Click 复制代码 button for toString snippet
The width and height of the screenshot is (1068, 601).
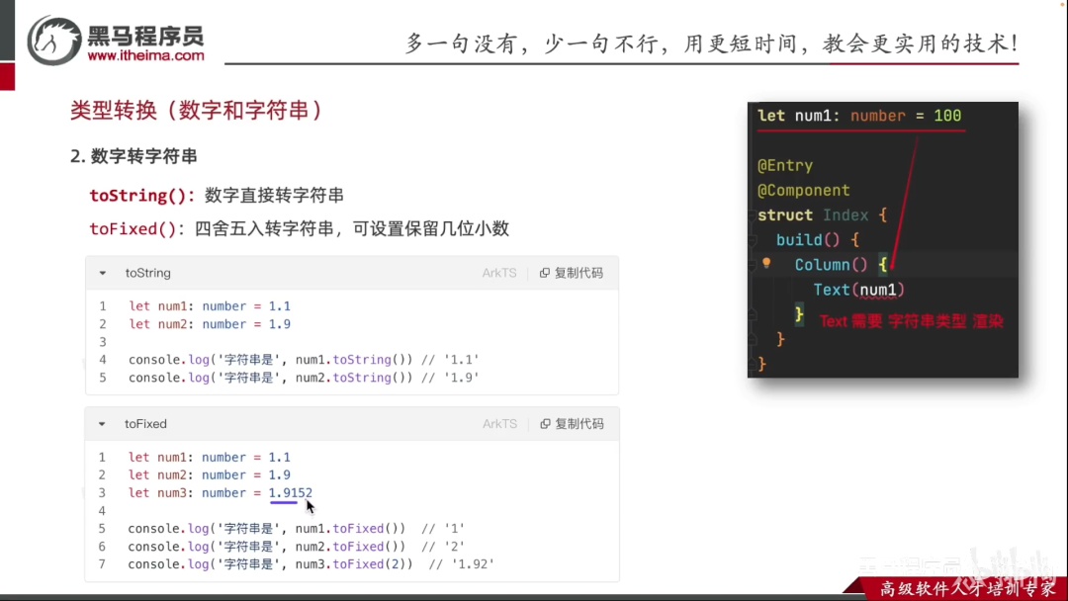pos(572,273)
